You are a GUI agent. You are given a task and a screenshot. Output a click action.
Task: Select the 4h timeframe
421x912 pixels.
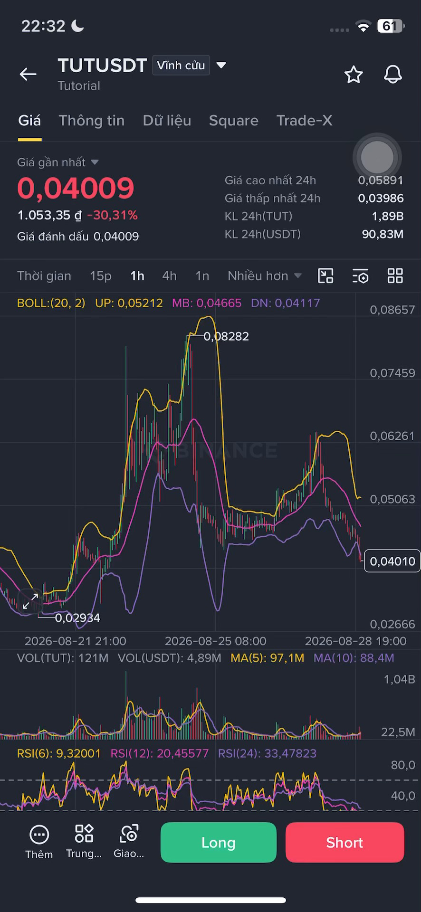[170, 276]
